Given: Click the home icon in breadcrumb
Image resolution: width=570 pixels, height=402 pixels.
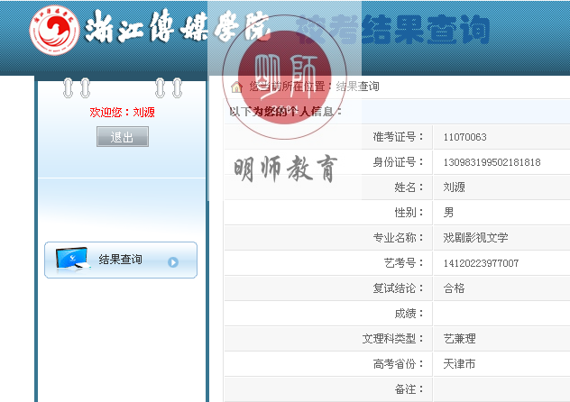Looking at the screenshot, I should pos(237,87).
